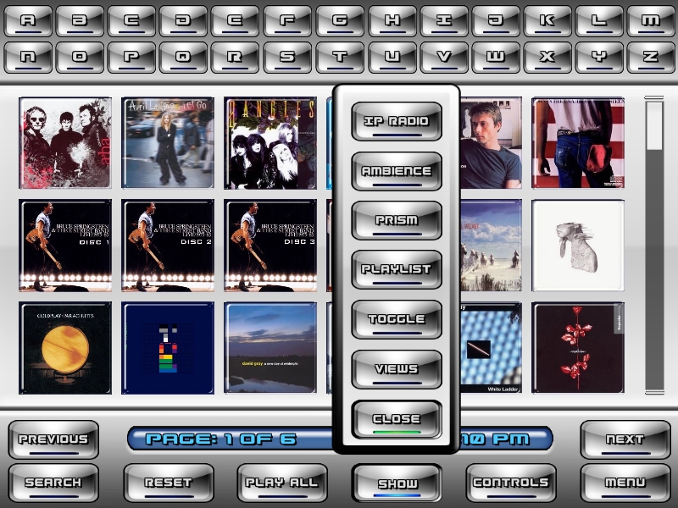Select the letter B filter button
Screen dimensions: 678x508
pos(80,20)
